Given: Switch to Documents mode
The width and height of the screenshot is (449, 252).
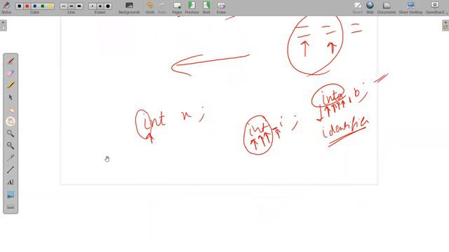Looking at the screenshot, I should [387, 8].
